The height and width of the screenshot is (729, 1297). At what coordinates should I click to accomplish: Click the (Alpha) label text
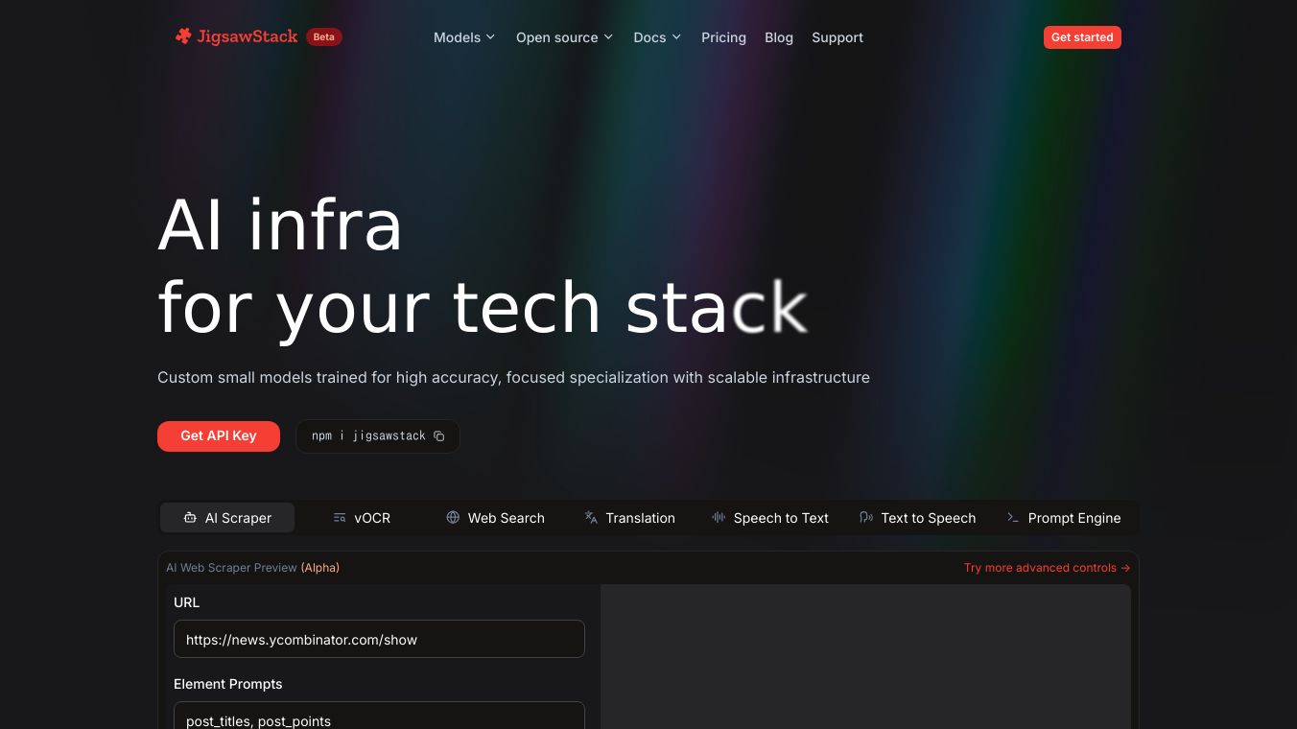click(320, 568)
